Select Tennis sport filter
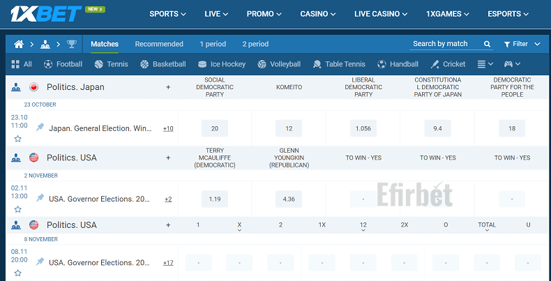Screen dimensions: 551x281 [111, 64]
